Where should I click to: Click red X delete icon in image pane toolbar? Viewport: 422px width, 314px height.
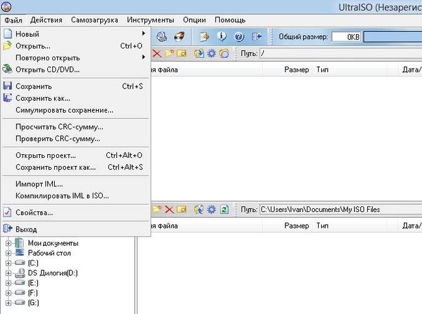(x=157, y=53)
